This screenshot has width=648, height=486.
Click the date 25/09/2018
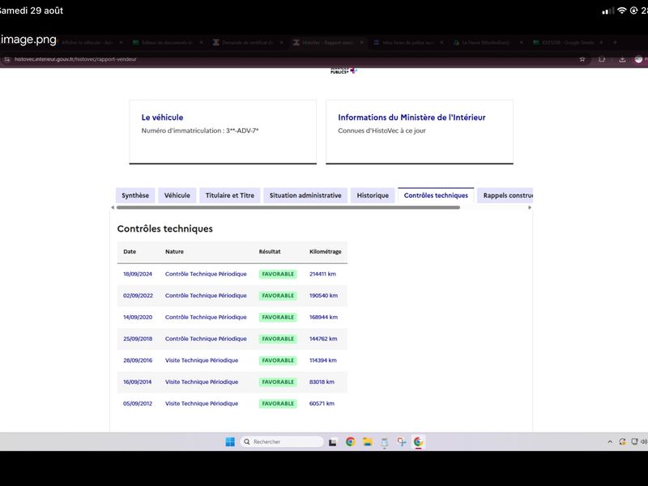click(138, 339)
